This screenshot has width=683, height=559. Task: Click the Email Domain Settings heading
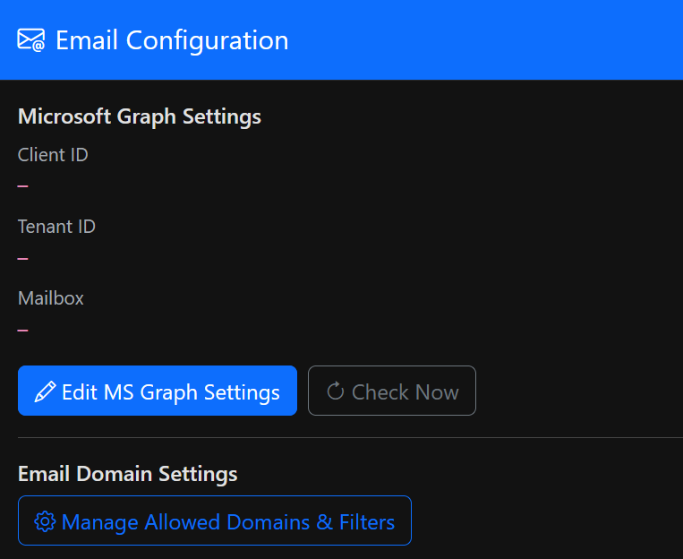pyautogui.click(x=128, y=474)
